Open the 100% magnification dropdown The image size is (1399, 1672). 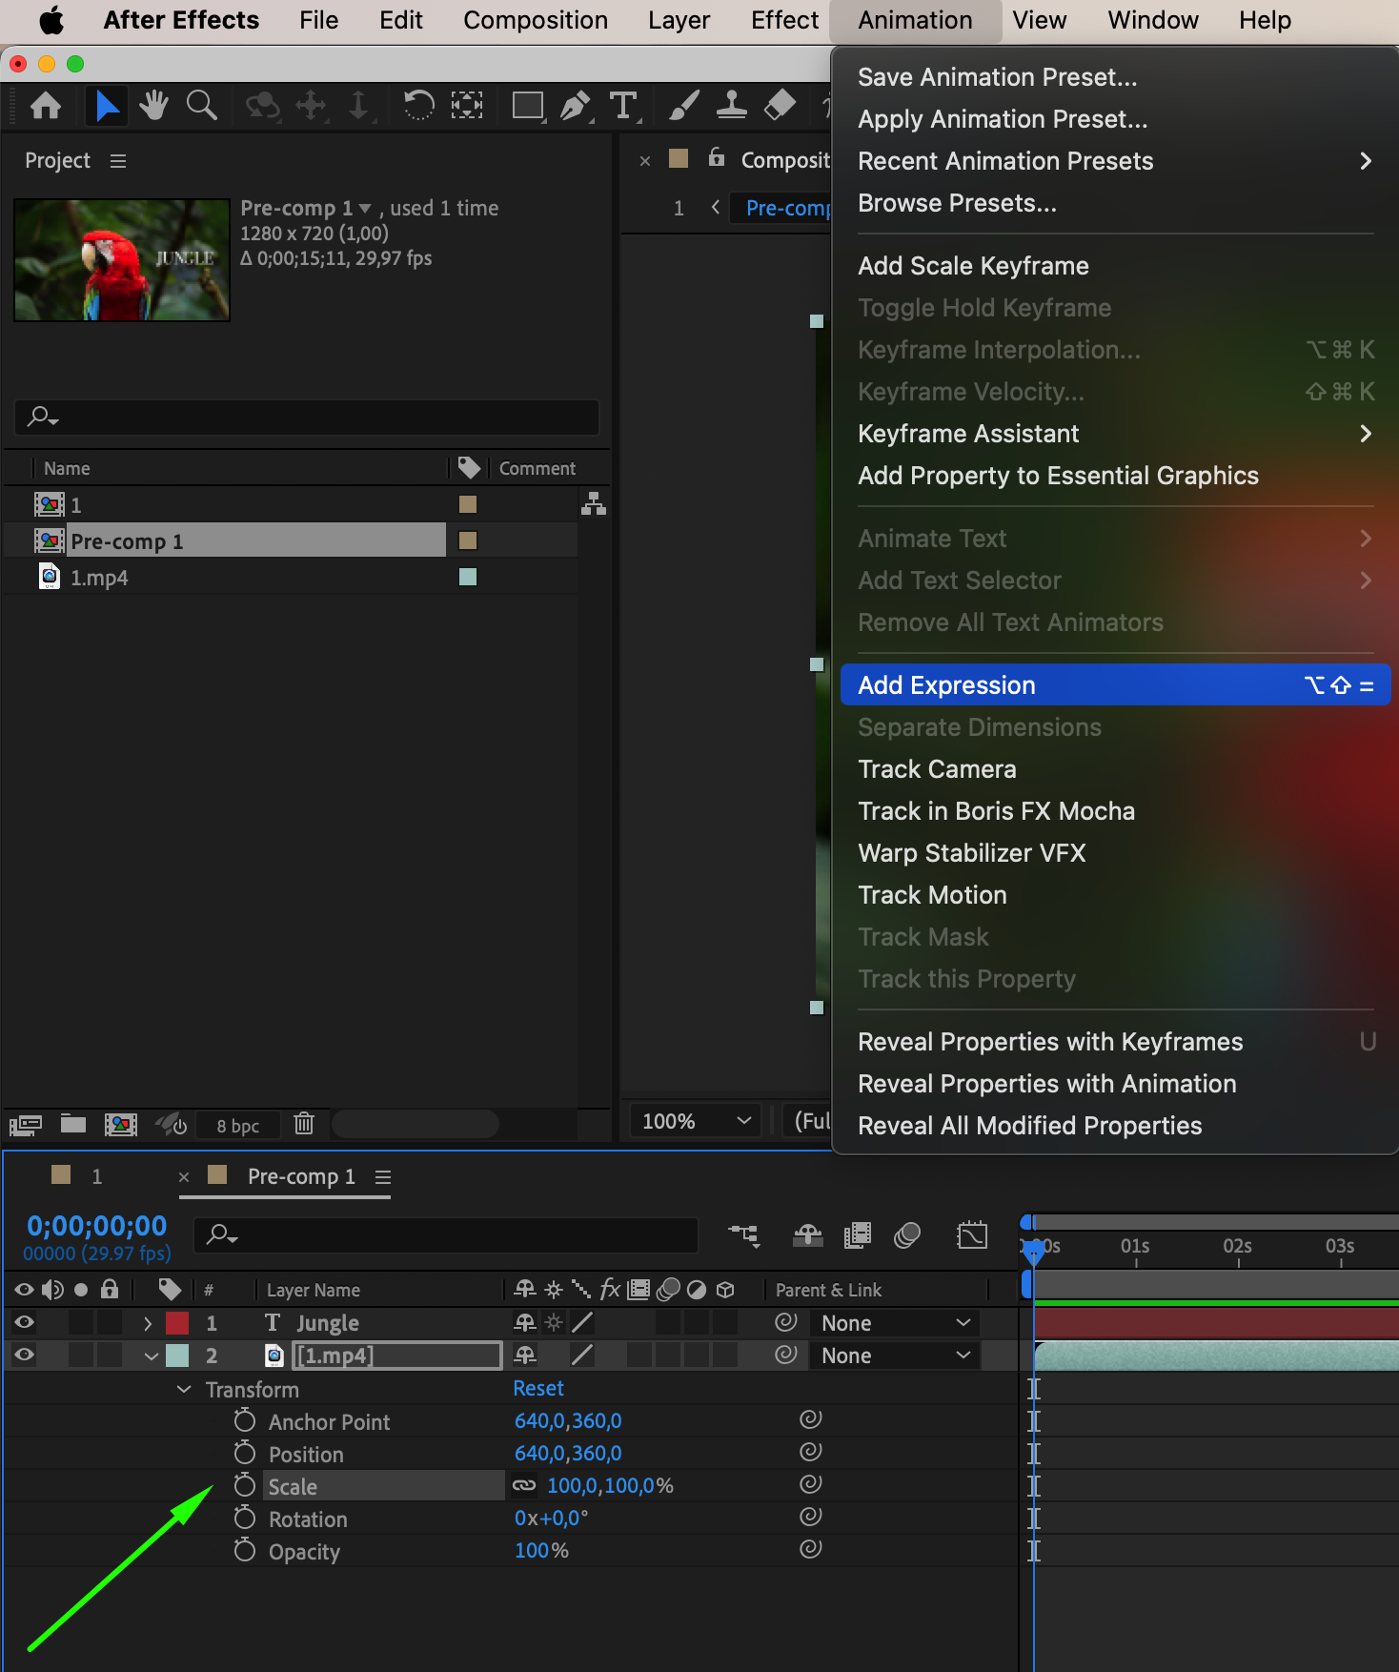click(x=696, y=1121)
